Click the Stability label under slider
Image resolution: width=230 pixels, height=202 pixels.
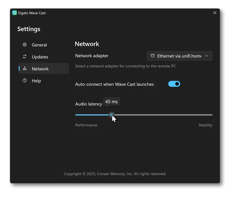[205, 125]
